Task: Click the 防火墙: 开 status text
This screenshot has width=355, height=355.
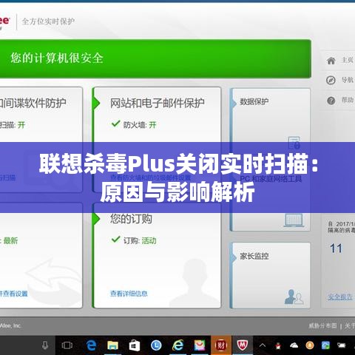Action: pos(140,125)
